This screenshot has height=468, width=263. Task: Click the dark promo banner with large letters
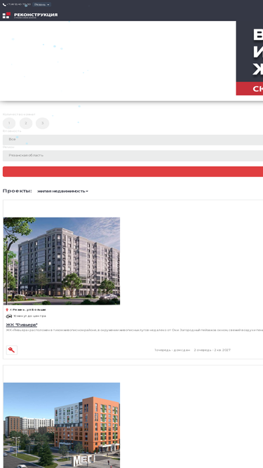(250, 51)
